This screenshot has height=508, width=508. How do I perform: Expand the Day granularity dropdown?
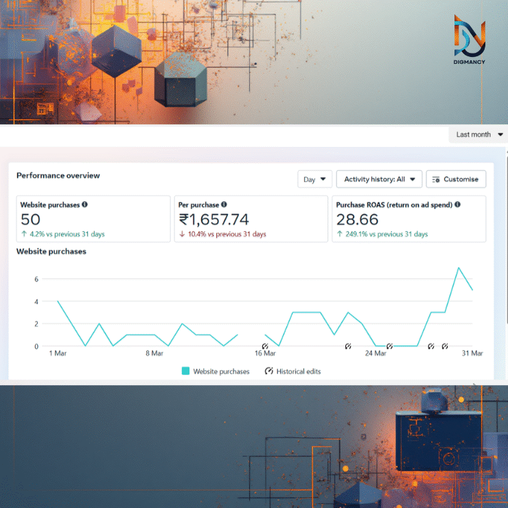[314, 179]
